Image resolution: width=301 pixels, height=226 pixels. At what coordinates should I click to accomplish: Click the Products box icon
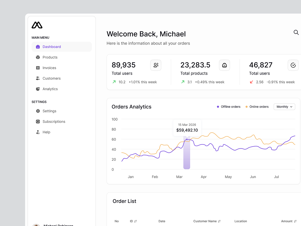(38, 57)
